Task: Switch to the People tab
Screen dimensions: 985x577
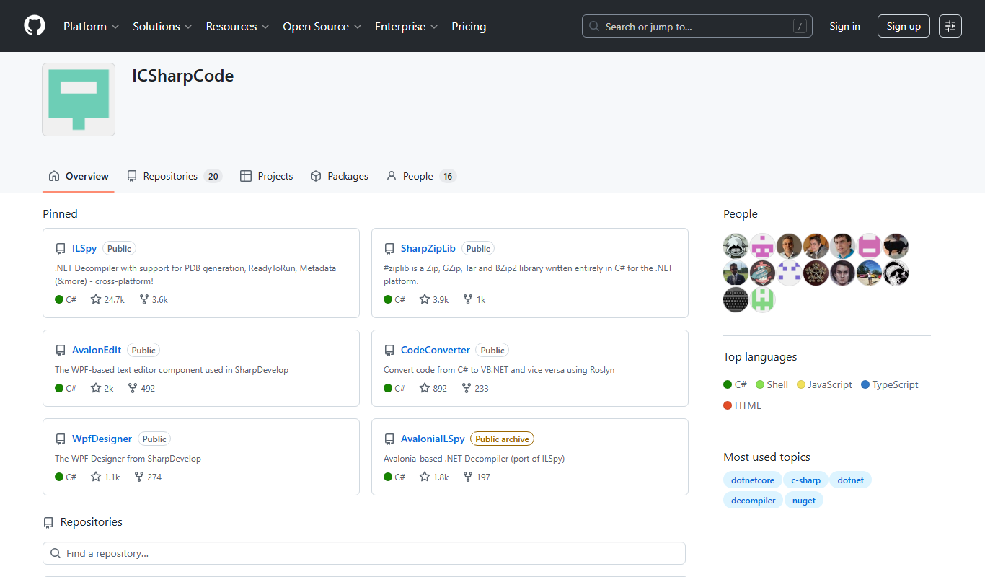Action: point(421,176)
